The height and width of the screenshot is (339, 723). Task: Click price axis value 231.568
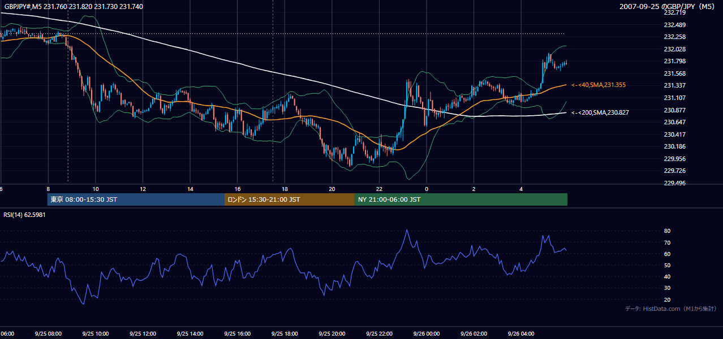[x=674, y=73]
